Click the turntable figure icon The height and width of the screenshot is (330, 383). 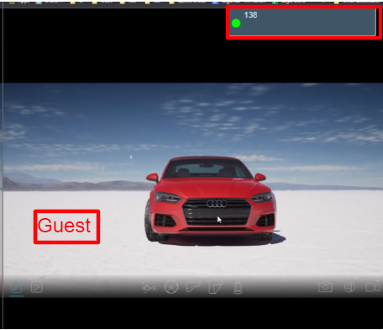click(x=238, y=287)
